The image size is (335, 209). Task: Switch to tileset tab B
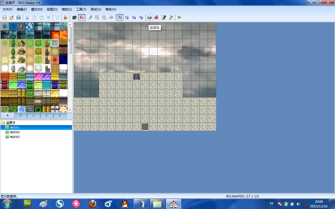coord(21,115)
